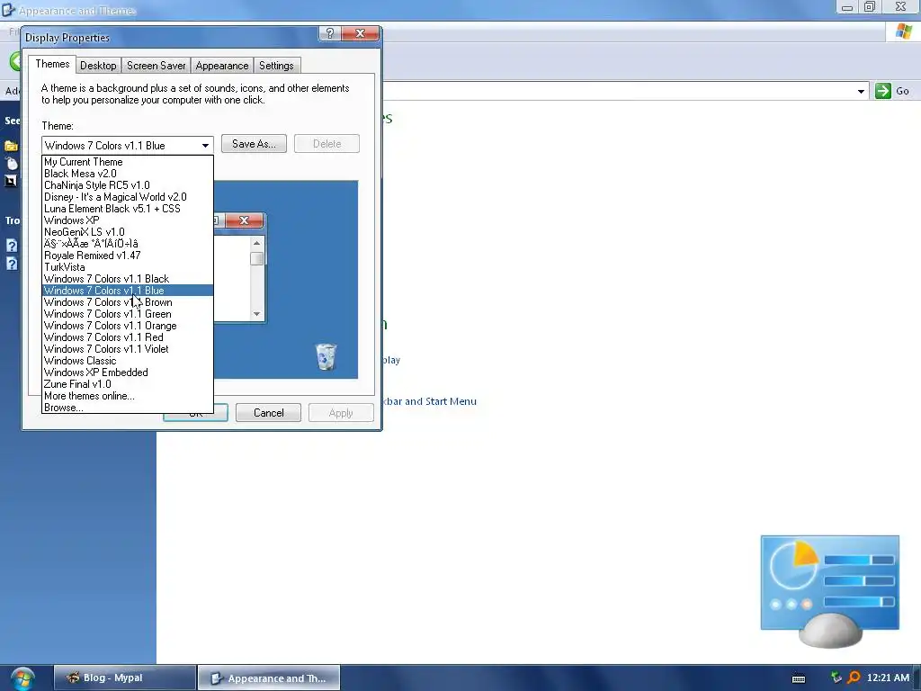Select NeoGeniX LS v1.0 theme
Screen dimensions: 921x691
click(x=128, y=232)
